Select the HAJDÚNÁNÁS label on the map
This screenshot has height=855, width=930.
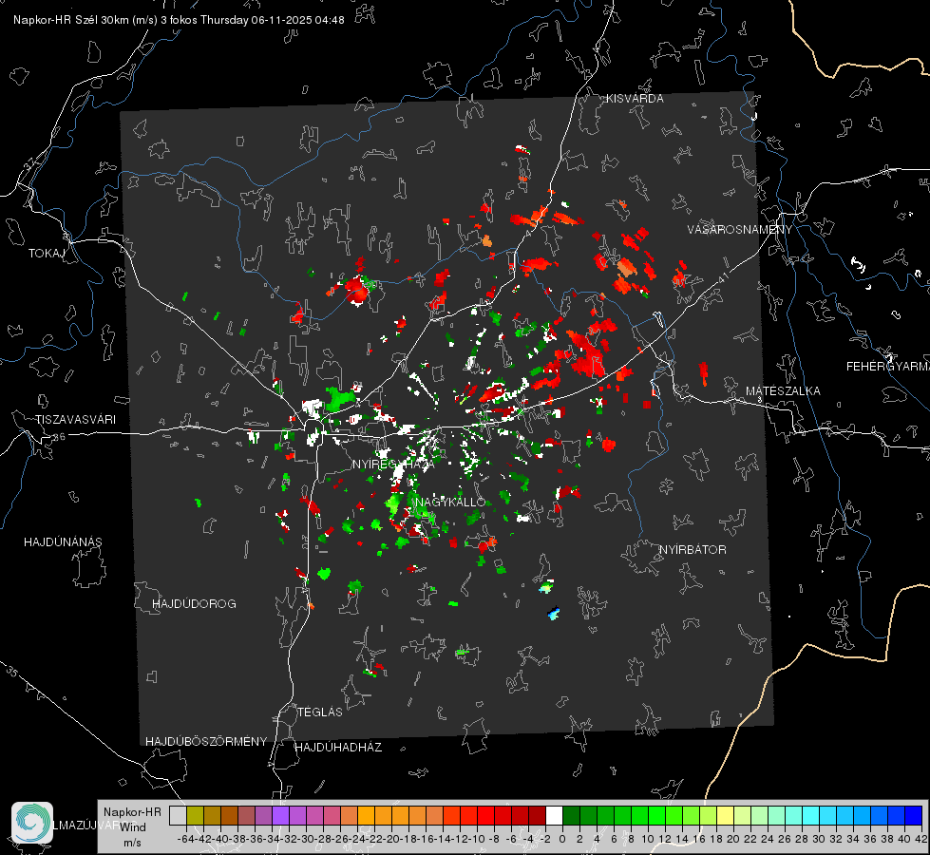click(x=63, y=541)
